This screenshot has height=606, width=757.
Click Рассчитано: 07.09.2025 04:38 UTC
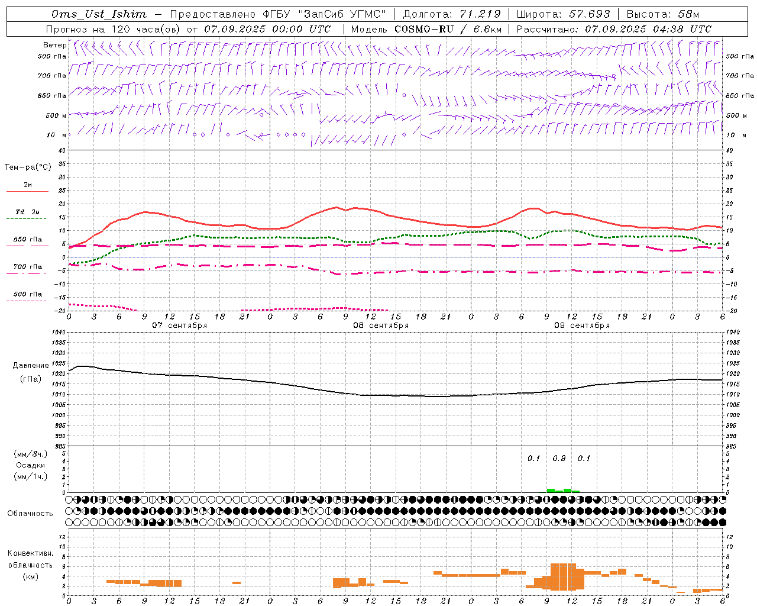click(x=614, y=29)
